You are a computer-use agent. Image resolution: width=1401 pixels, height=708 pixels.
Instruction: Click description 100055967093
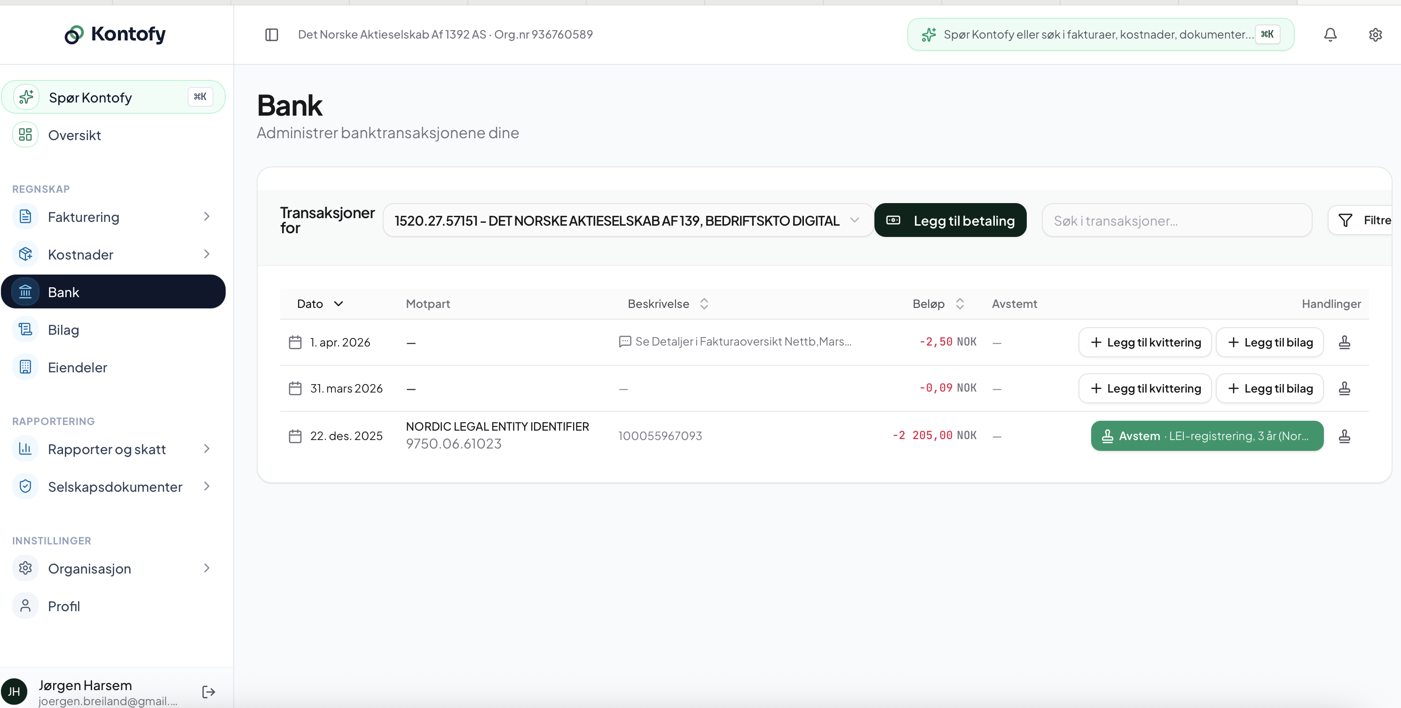(x=660, y=436)
